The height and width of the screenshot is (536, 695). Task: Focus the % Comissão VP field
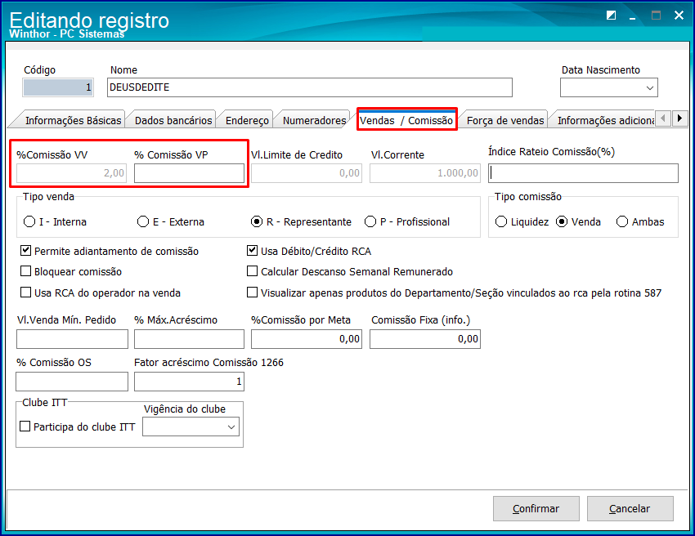[x=189, y=173]
